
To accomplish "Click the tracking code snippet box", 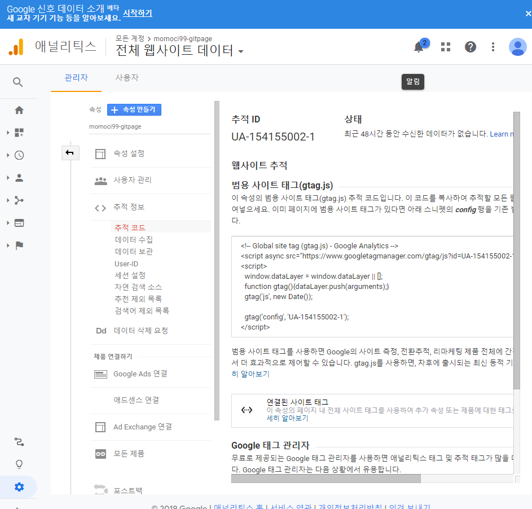I will tap(372, 287).
